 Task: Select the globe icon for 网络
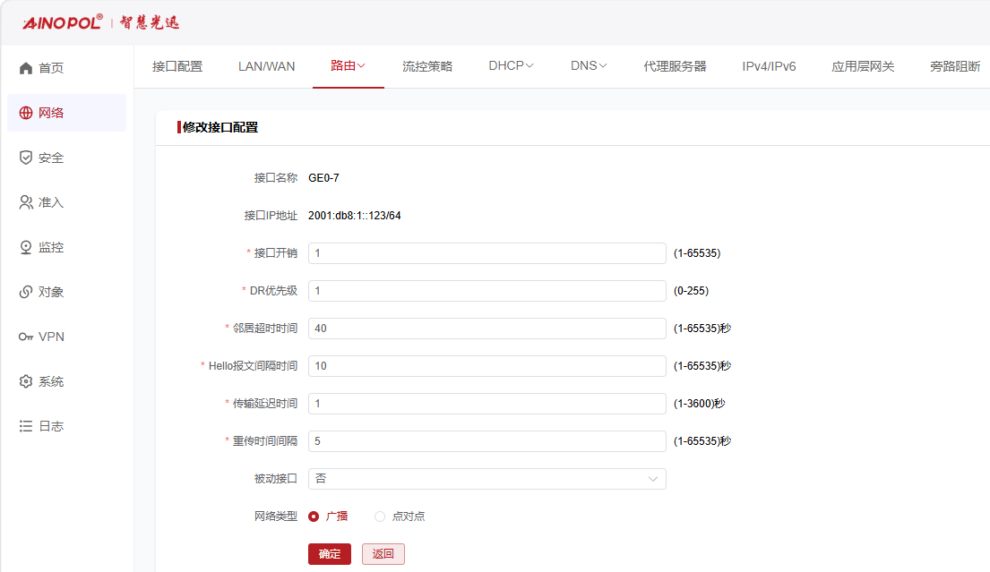26,113
